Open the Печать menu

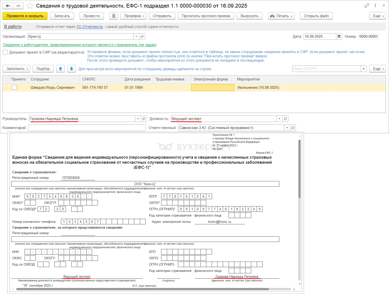[281, 16]
